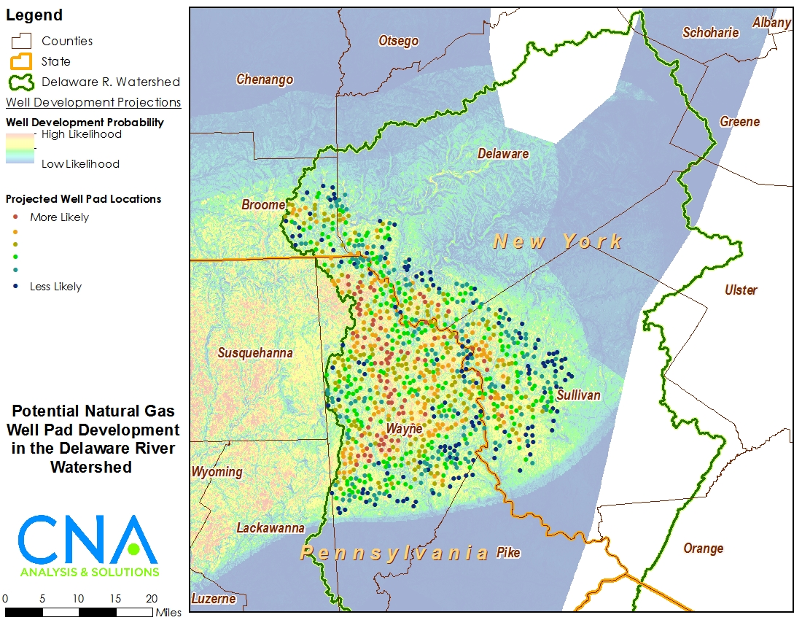Viewport: 802px width, 620px height.
Task: Click the 'Counties' legend label
Action: click(67, 41)
